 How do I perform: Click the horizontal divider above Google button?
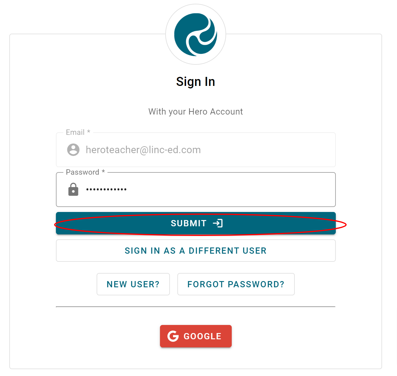pyautogui.click(x=195, y=307)
